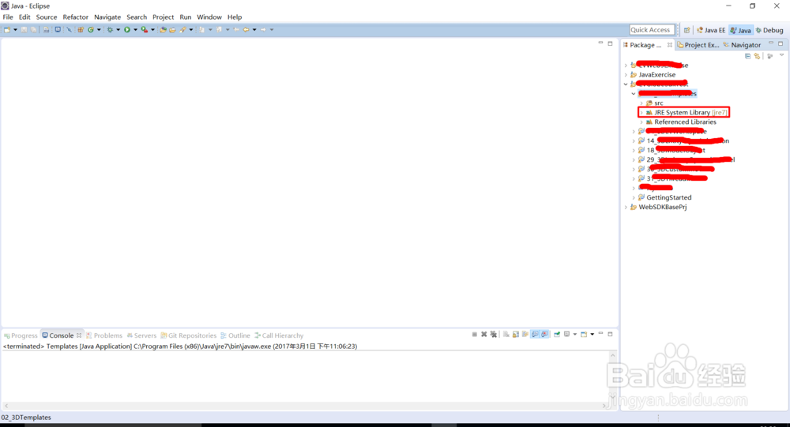Switch to the Progress tab
Screen dimensions: 790x427
(x=21, y=335)
